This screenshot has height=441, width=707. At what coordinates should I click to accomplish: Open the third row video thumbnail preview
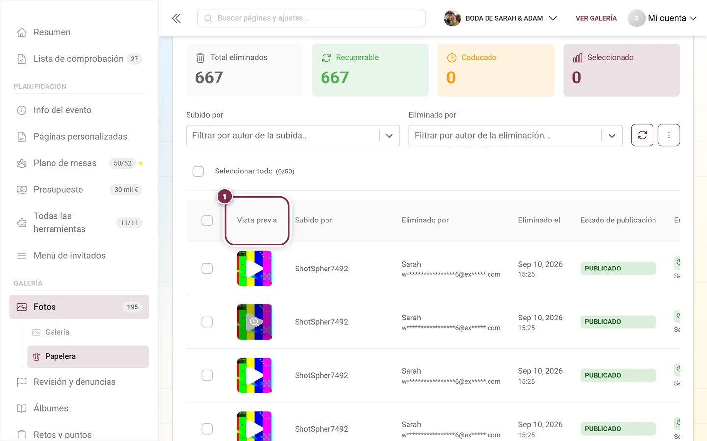[x=254, y=375]
